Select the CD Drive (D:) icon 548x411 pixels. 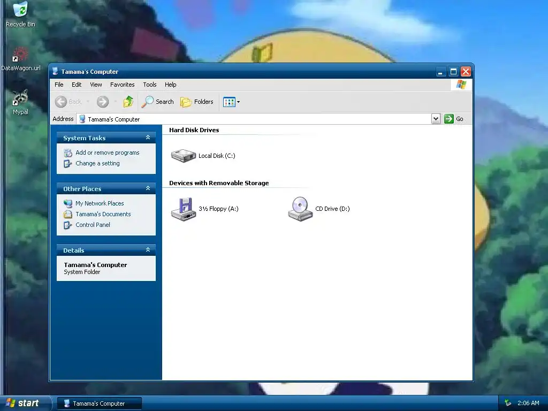click(300, 209)
